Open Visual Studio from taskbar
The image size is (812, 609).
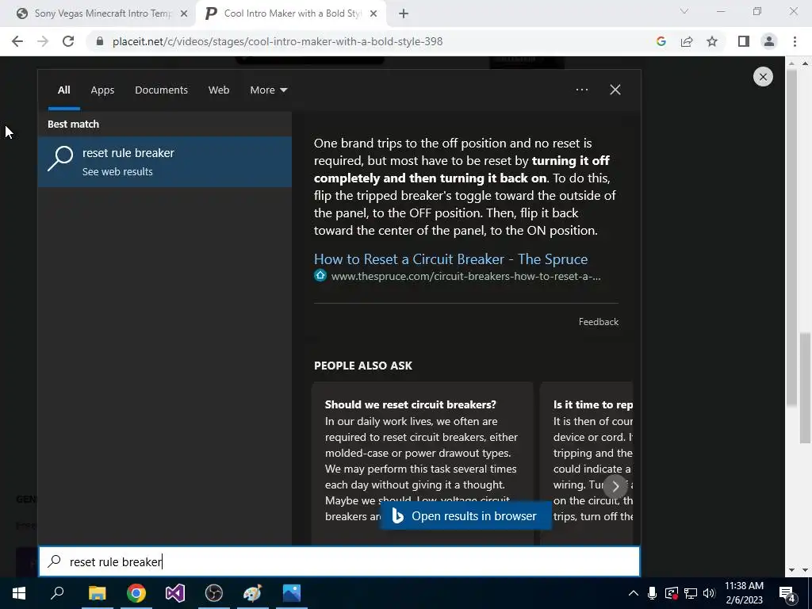pyautogui.click(x=175, y=593)
